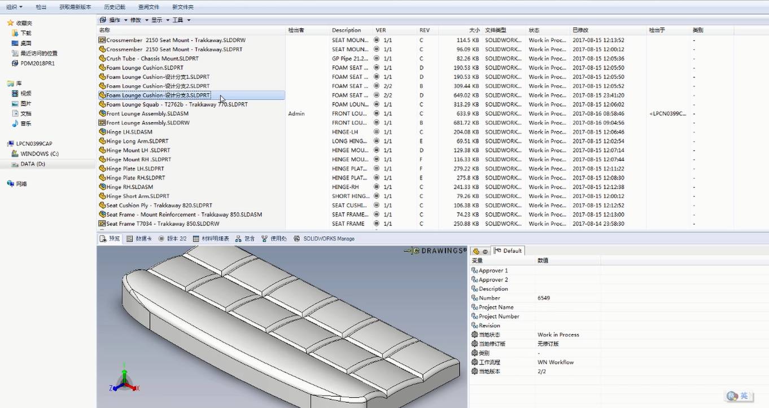Click the 图片 library icon

tap(15, 104)
